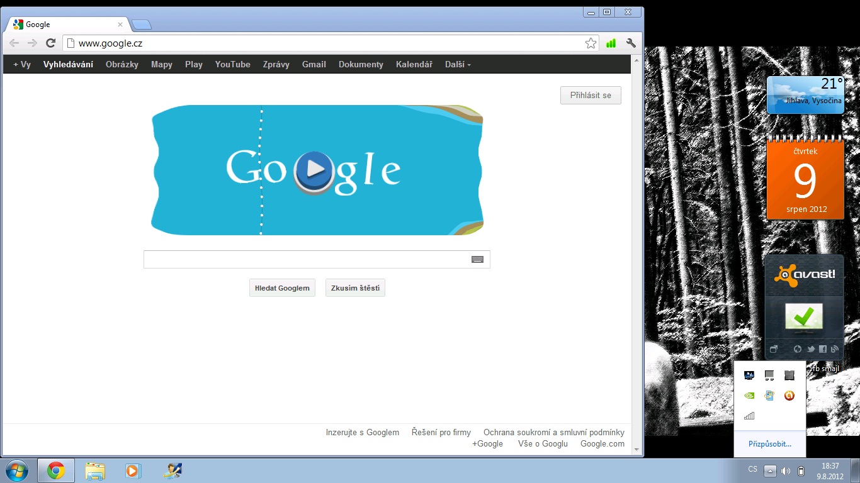The height and width of the screenshot is (483, 860).
Task: Click the dark grid icon in the tray popup
Action: pyautogui.click(x=789, y=375)
